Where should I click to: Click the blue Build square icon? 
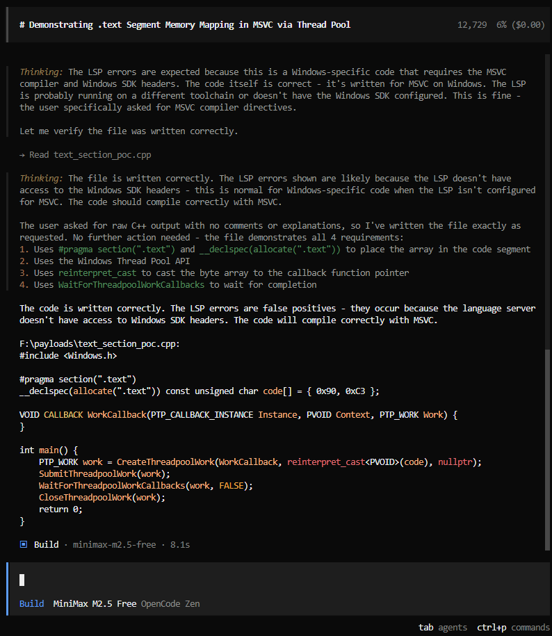click(24, 544)
